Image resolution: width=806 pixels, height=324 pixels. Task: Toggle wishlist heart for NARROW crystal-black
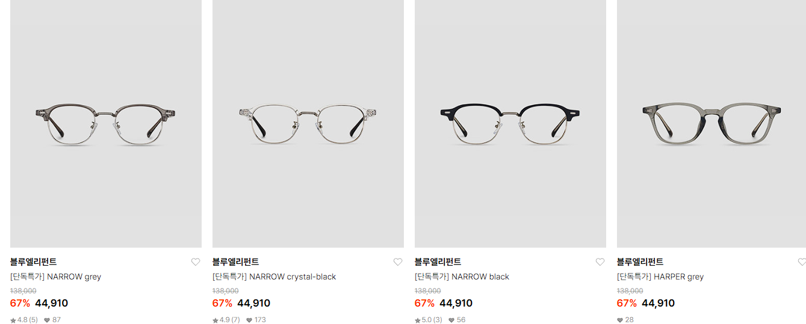tap(398, 262)
